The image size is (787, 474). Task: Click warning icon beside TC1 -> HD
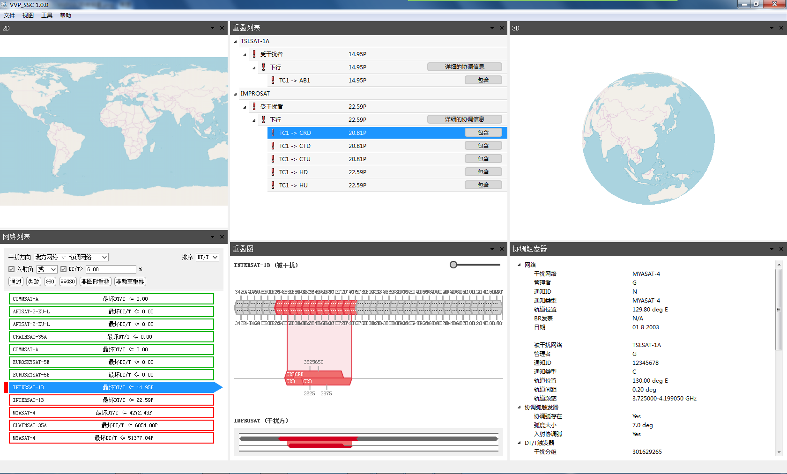(273, 172)
